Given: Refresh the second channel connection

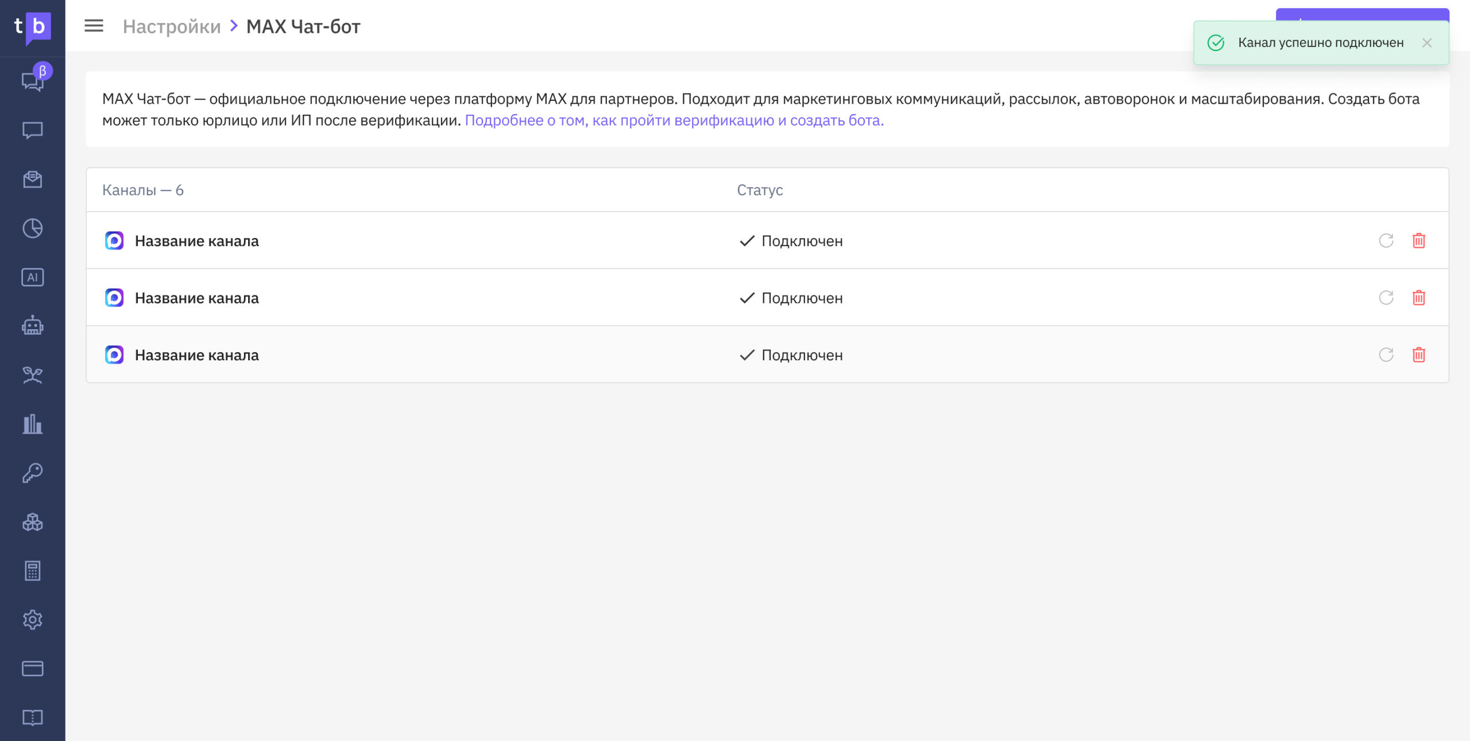Looking at the screenshot, I should tap(1386, 298).
